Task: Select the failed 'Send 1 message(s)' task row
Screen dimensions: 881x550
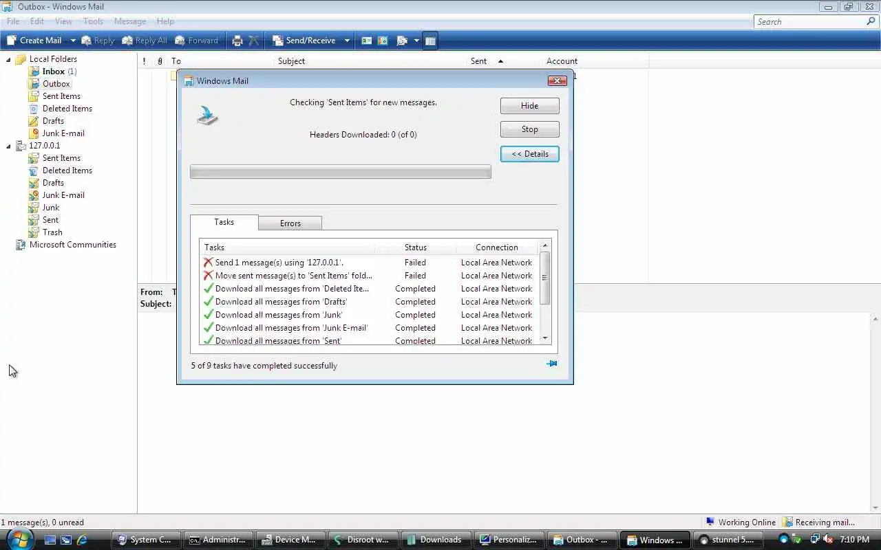Action: coord(370,263)
